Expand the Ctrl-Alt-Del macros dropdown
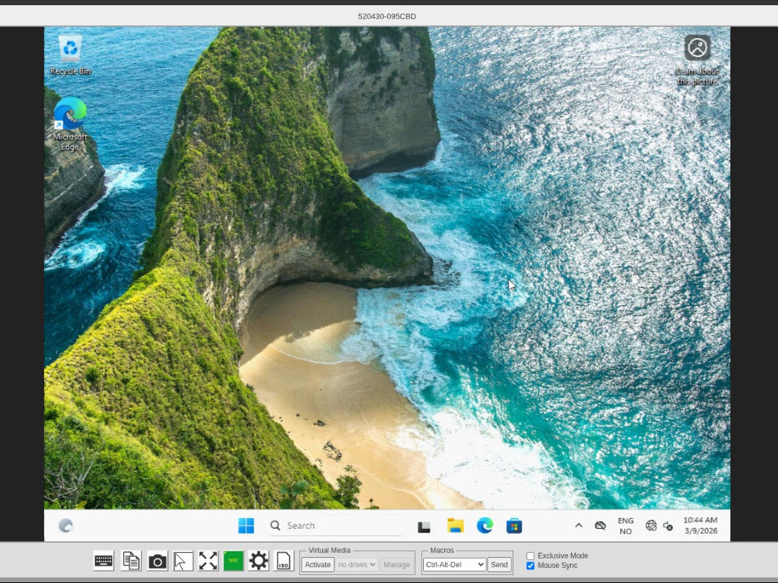Viewport: 778px width, 583px height. pos(454,565)
